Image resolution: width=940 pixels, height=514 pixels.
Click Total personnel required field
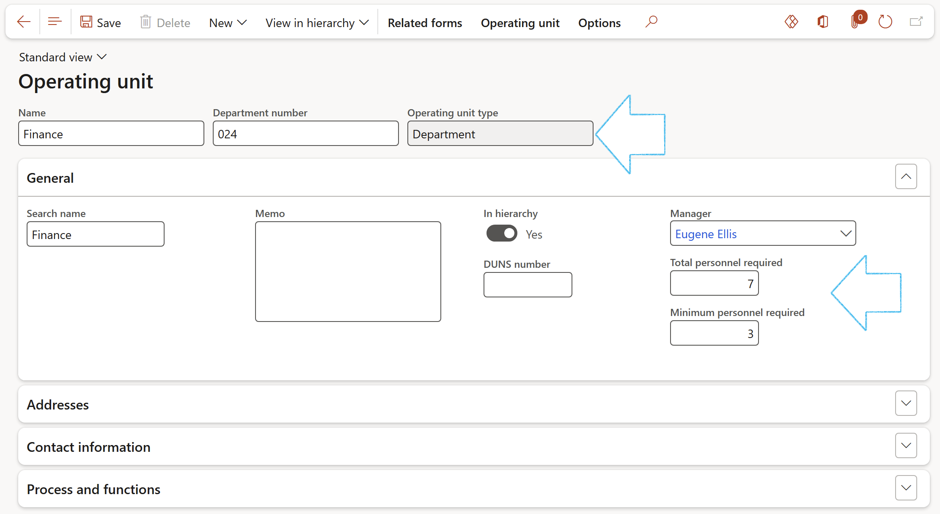(715, 283)
